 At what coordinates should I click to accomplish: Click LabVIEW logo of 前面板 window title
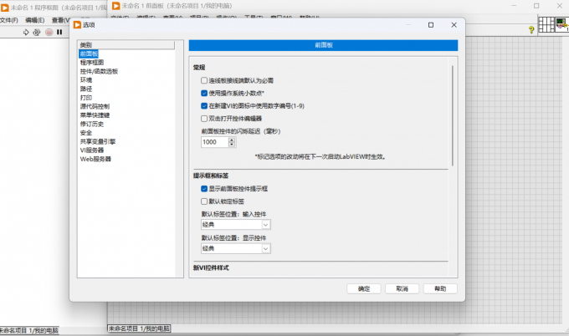click(115, 6)
